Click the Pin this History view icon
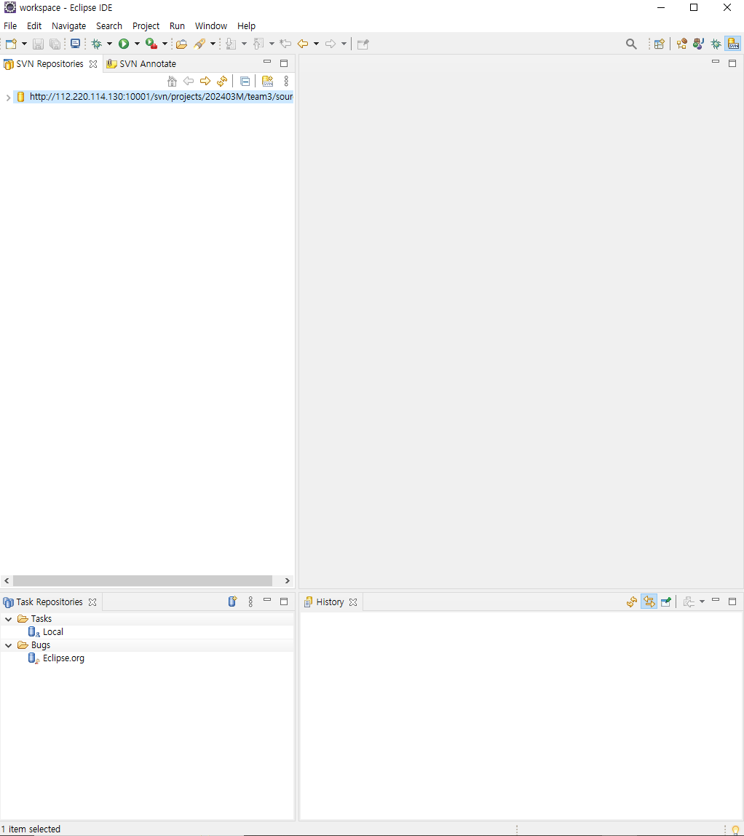The image size is (744, 836). 665,602
